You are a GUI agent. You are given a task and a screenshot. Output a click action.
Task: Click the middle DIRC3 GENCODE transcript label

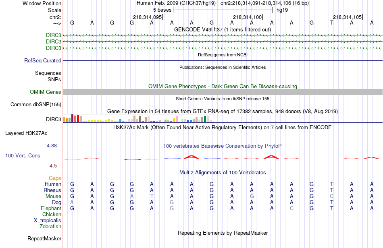[54, 41]
